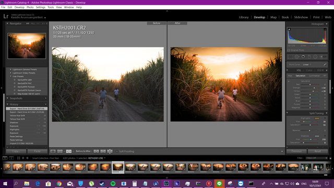Expand Lightroom Video Presets folder
Image resolution: width=334 pixels, height=188 pixels.
(10, 73)
